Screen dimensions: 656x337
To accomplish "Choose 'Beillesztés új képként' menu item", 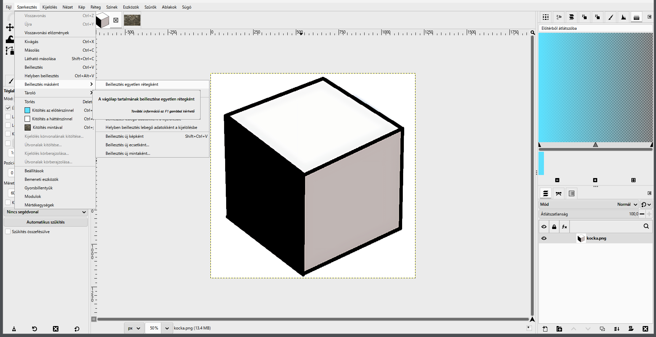I will [x=152, y=136].
